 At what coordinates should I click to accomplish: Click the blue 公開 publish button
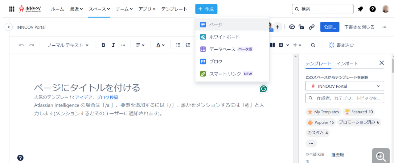tap(329, 27)
